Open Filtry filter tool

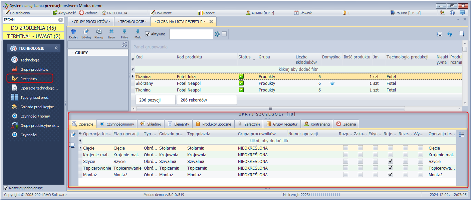click(125, 32)
